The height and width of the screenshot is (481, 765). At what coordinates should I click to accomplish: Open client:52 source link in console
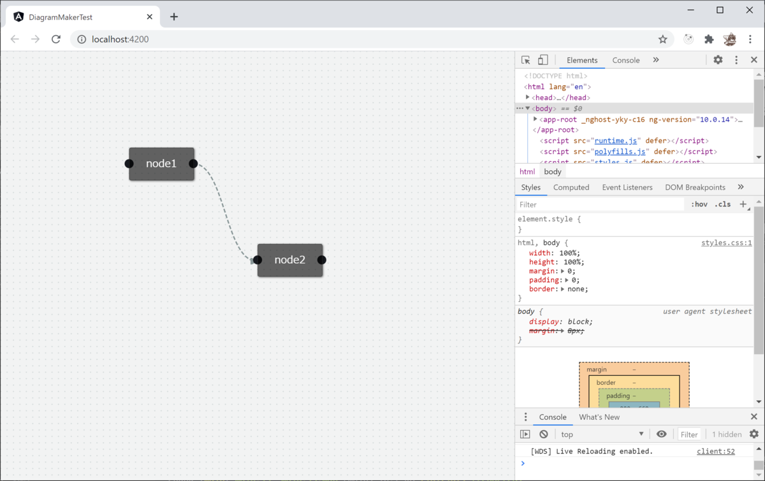716,451
